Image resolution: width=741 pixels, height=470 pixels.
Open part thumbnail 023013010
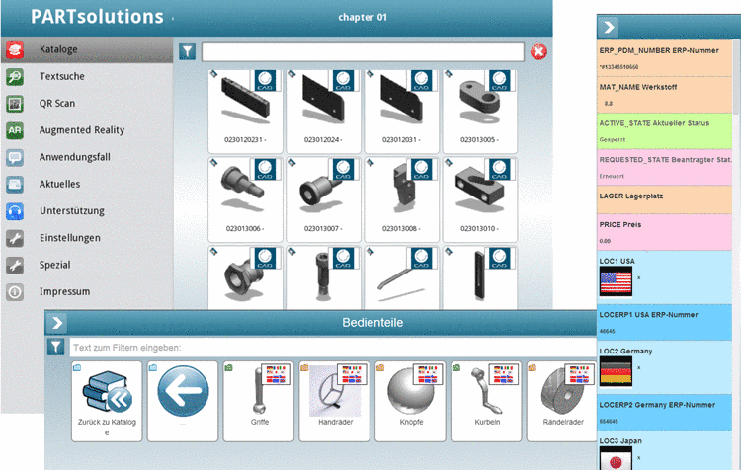(x=479, y=199)
